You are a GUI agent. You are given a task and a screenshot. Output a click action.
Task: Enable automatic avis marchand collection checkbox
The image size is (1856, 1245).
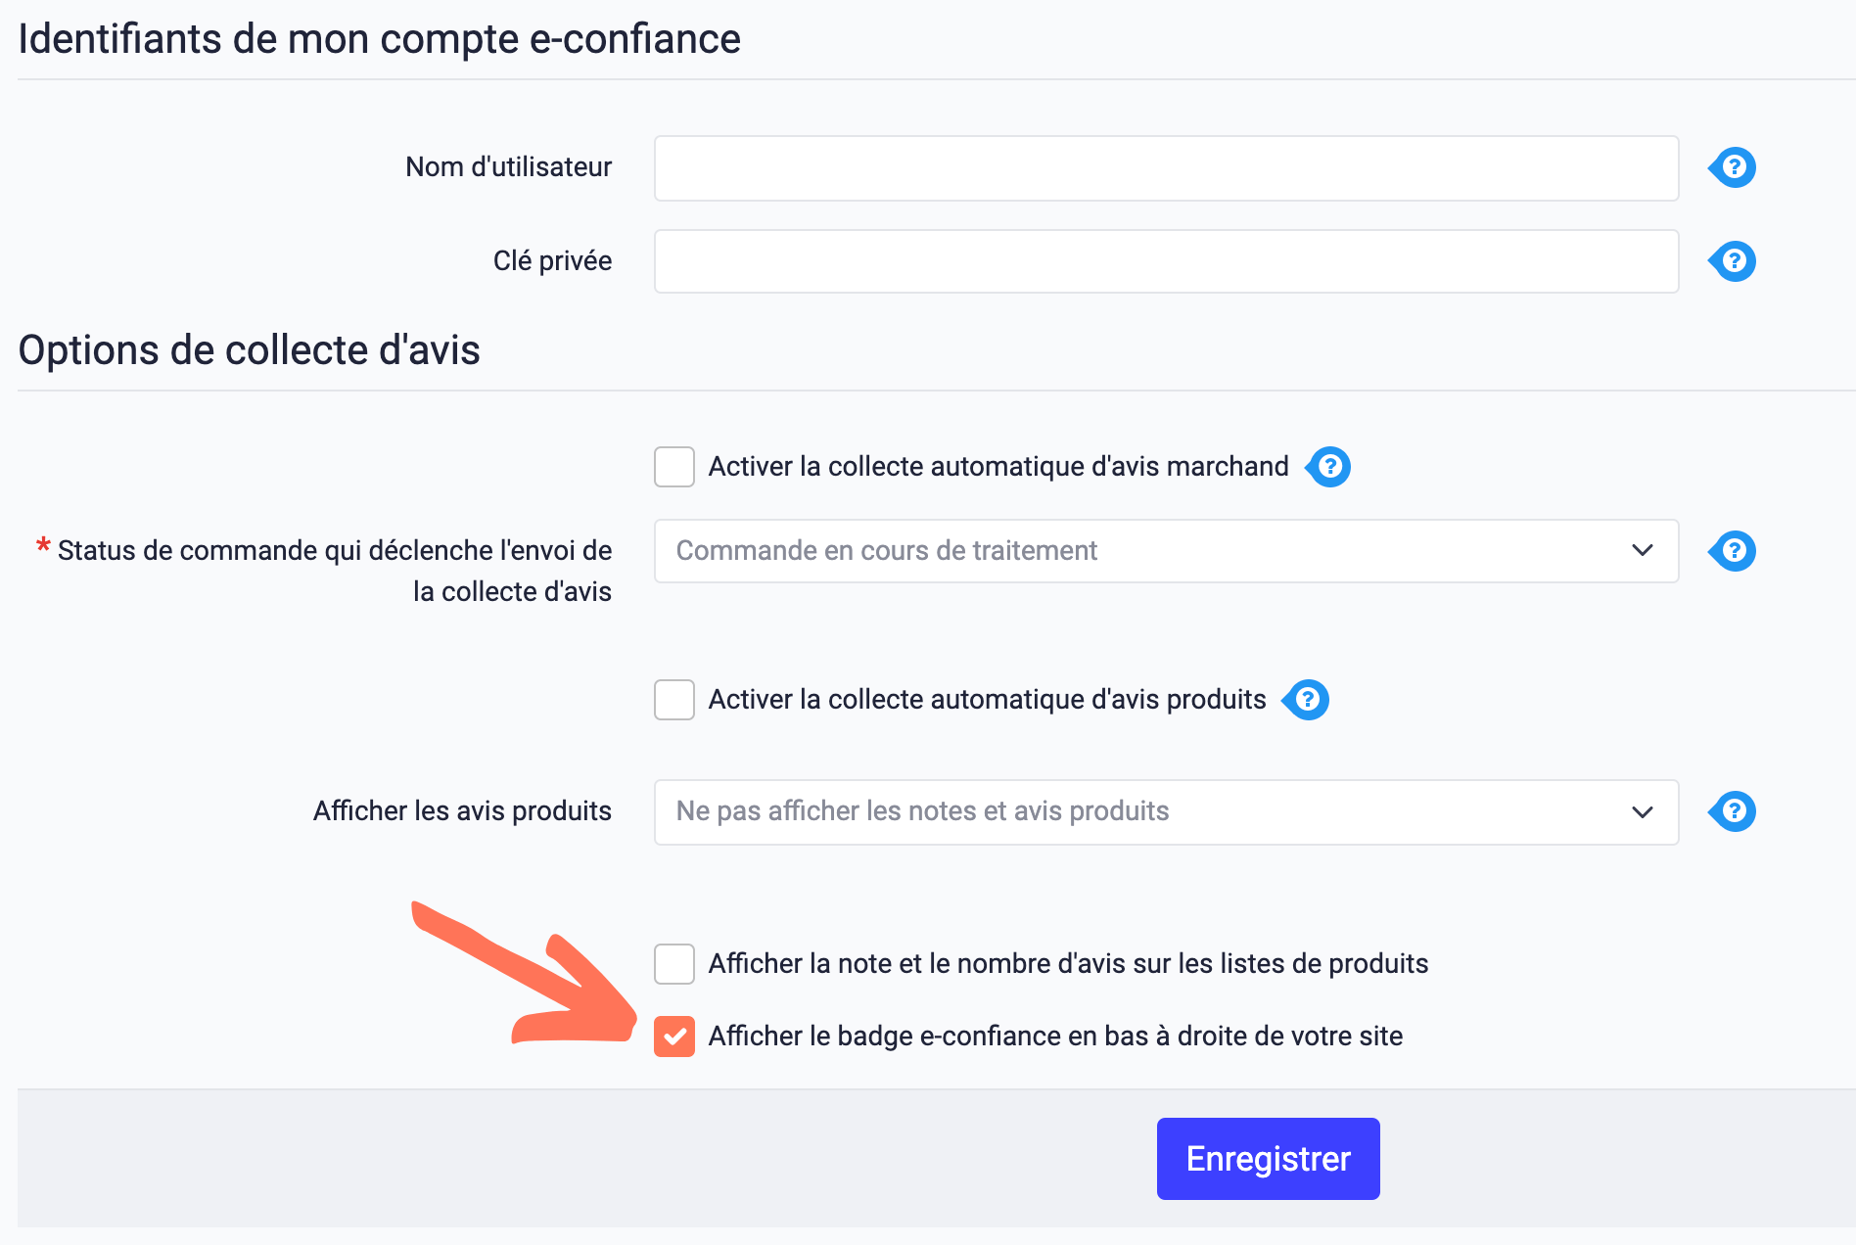point(674,467)
